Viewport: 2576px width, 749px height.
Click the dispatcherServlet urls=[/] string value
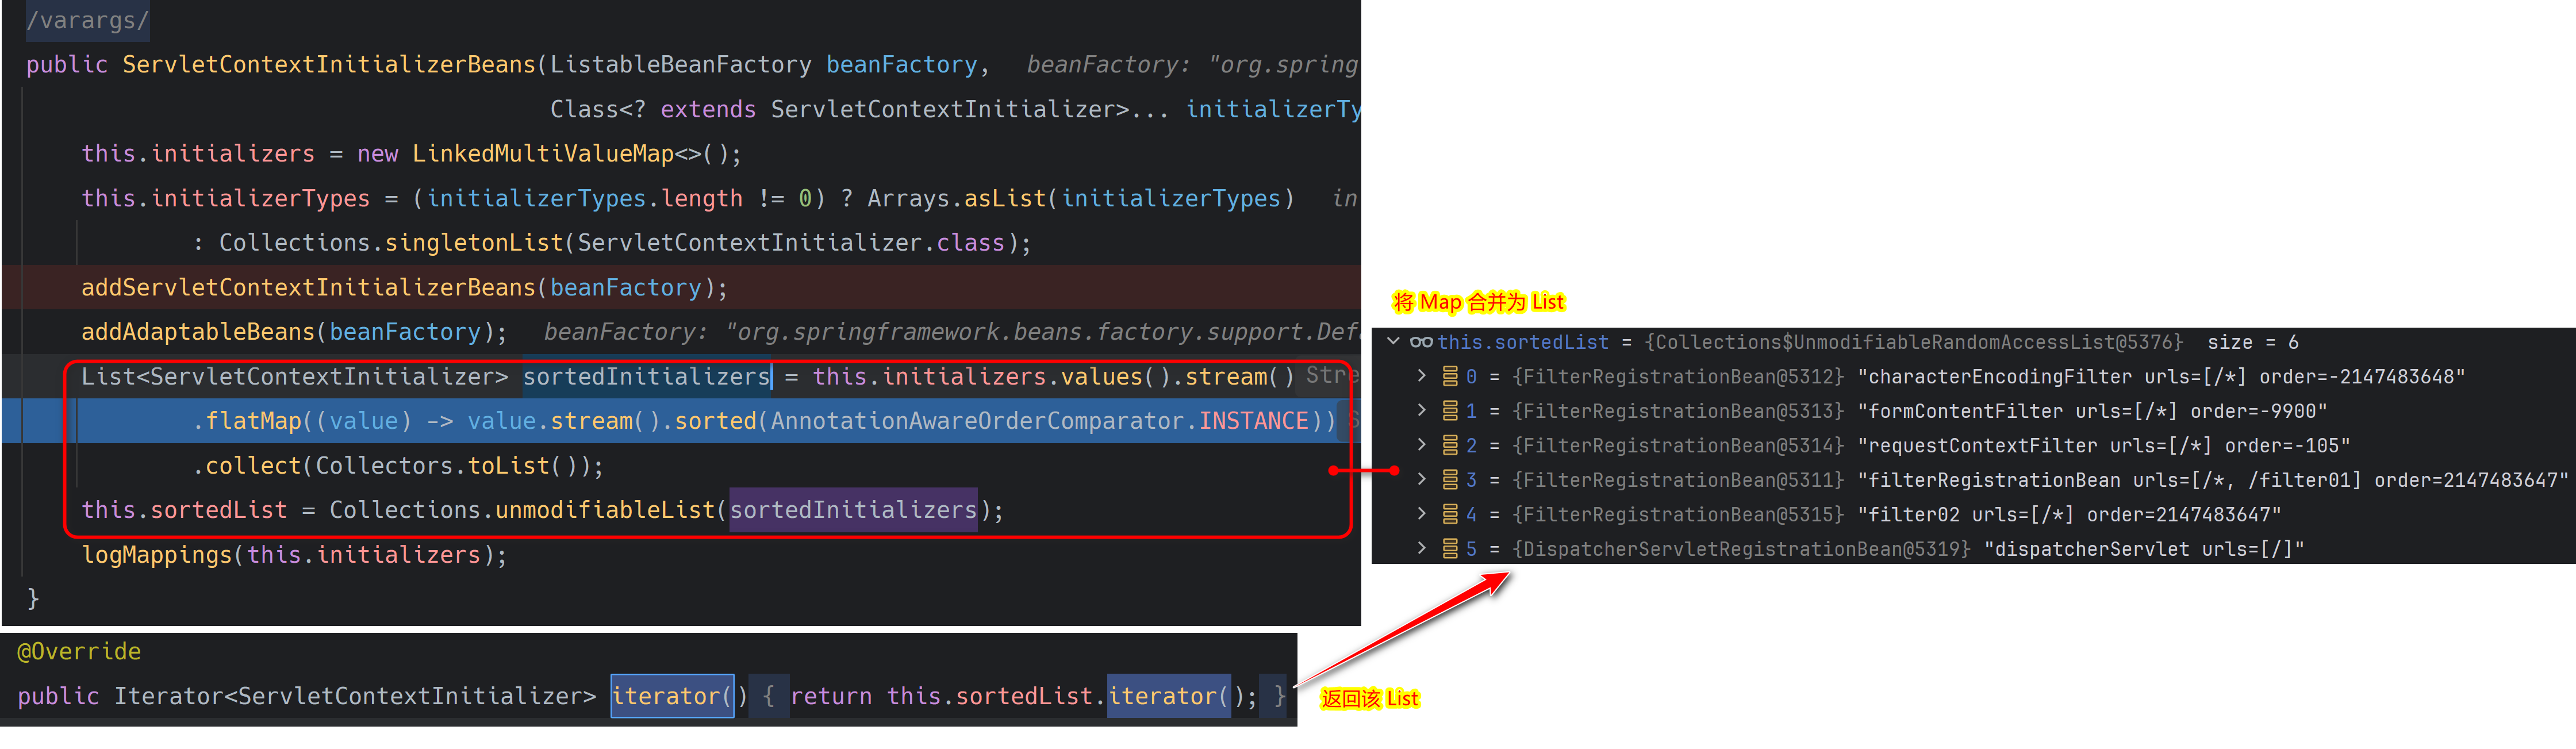[2144, 549]
